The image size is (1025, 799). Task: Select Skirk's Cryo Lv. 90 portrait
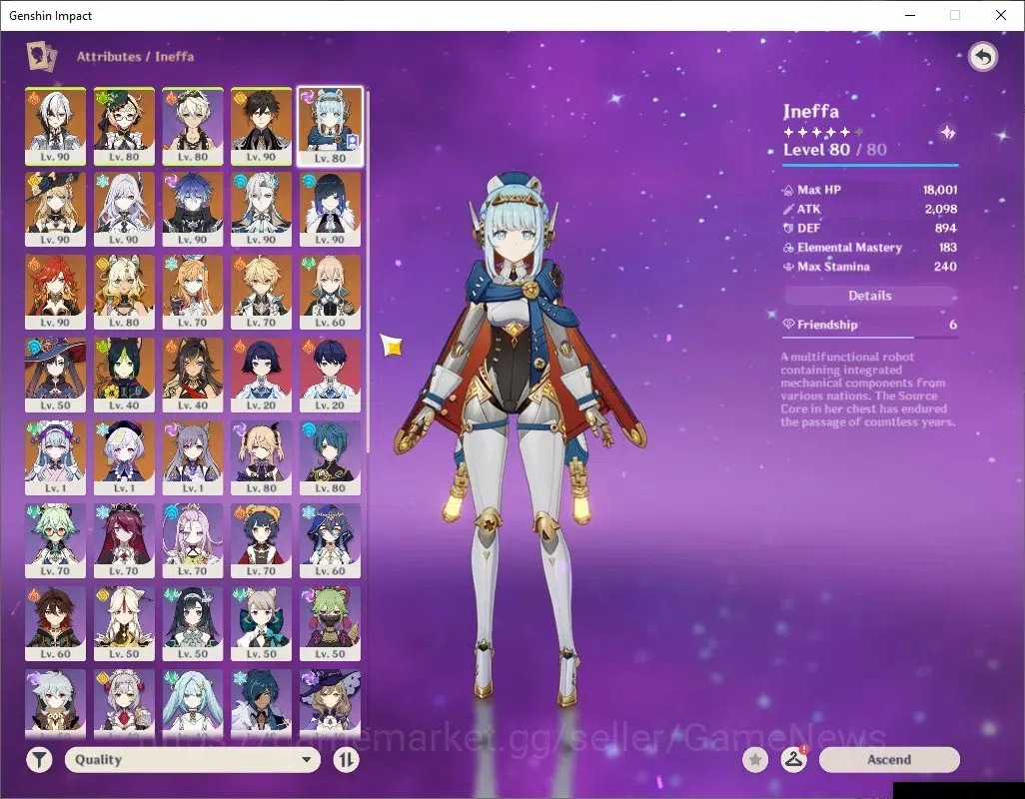point(124,209)
